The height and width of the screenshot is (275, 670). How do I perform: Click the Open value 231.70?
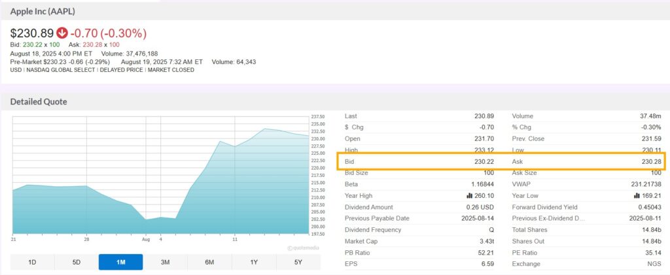click(484, 138)
